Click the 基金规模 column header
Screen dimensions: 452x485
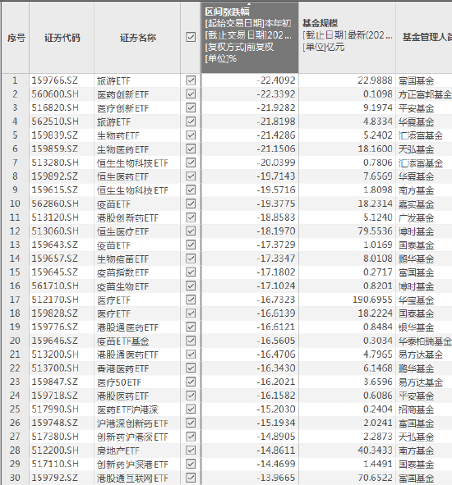coord(347,38)
